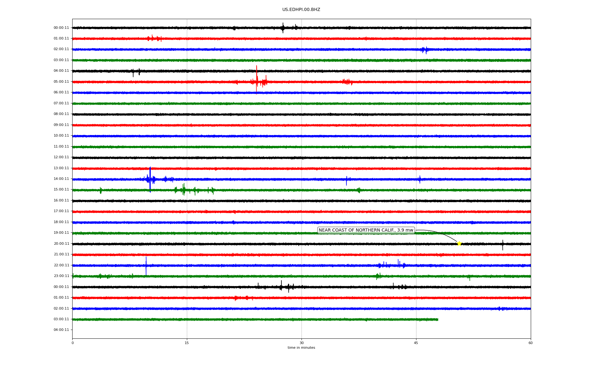Click the 08:00:11 row label

[x=61, y=114]
